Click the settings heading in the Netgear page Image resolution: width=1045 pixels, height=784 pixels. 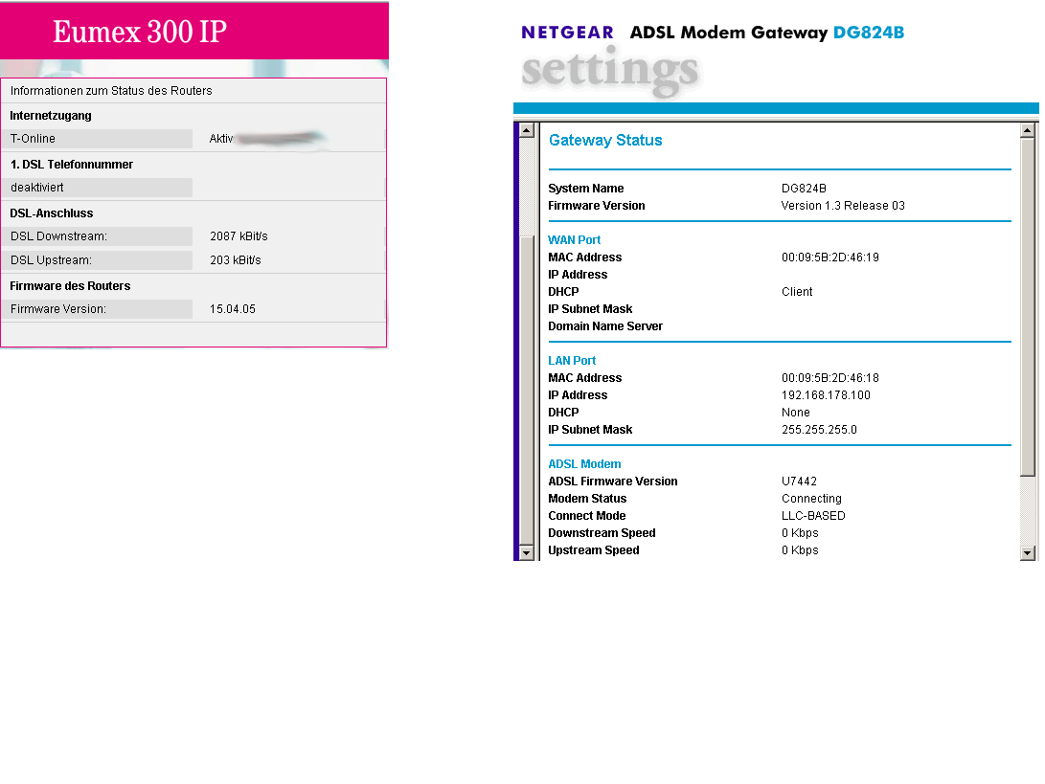click(609, 71)
